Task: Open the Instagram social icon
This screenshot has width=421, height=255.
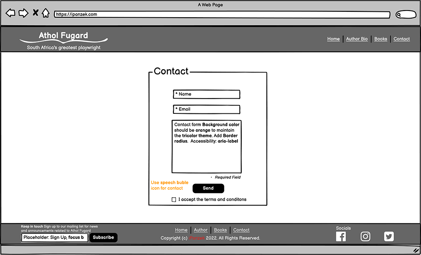Action: tap(365, 236)
